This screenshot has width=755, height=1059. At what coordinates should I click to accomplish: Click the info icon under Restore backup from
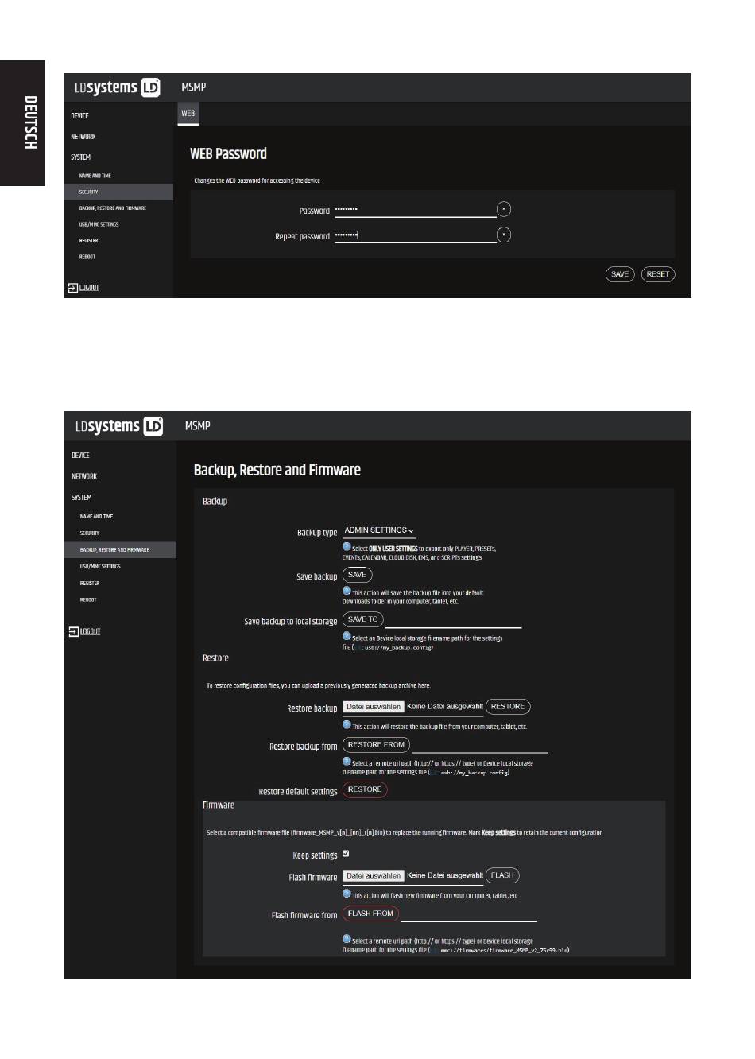click(x=347, y=762)
